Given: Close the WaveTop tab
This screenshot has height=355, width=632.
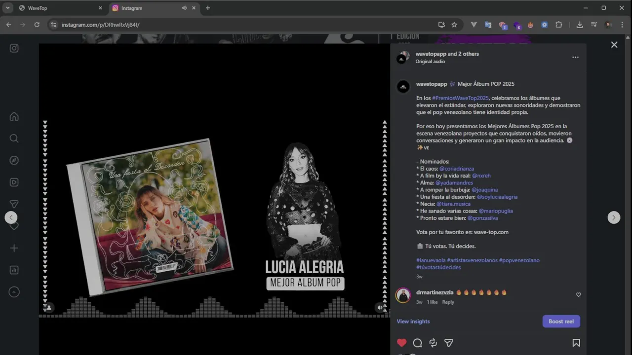Looking at the screenshot, I should pyautogui.click(x=100, y=8).
